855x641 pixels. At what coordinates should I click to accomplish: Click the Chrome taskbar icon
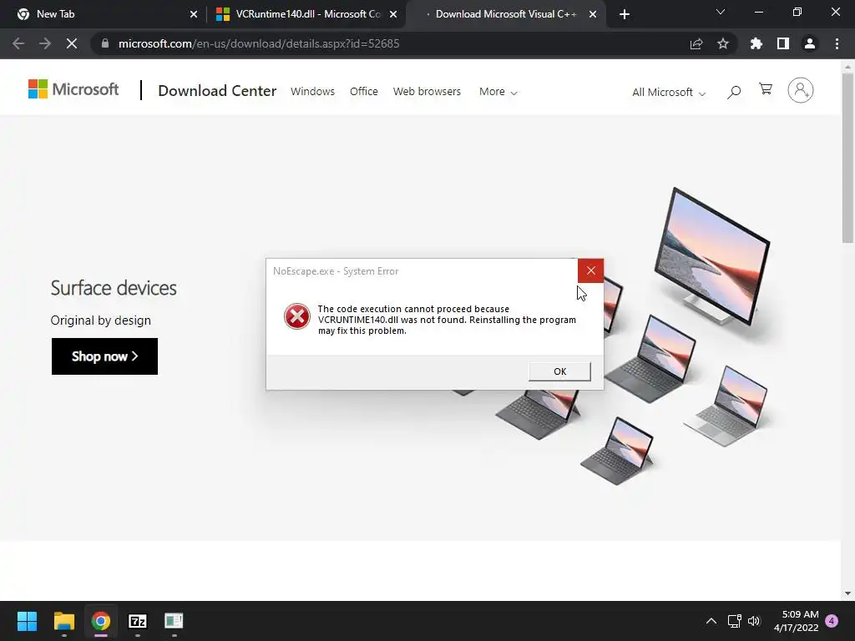100,621
